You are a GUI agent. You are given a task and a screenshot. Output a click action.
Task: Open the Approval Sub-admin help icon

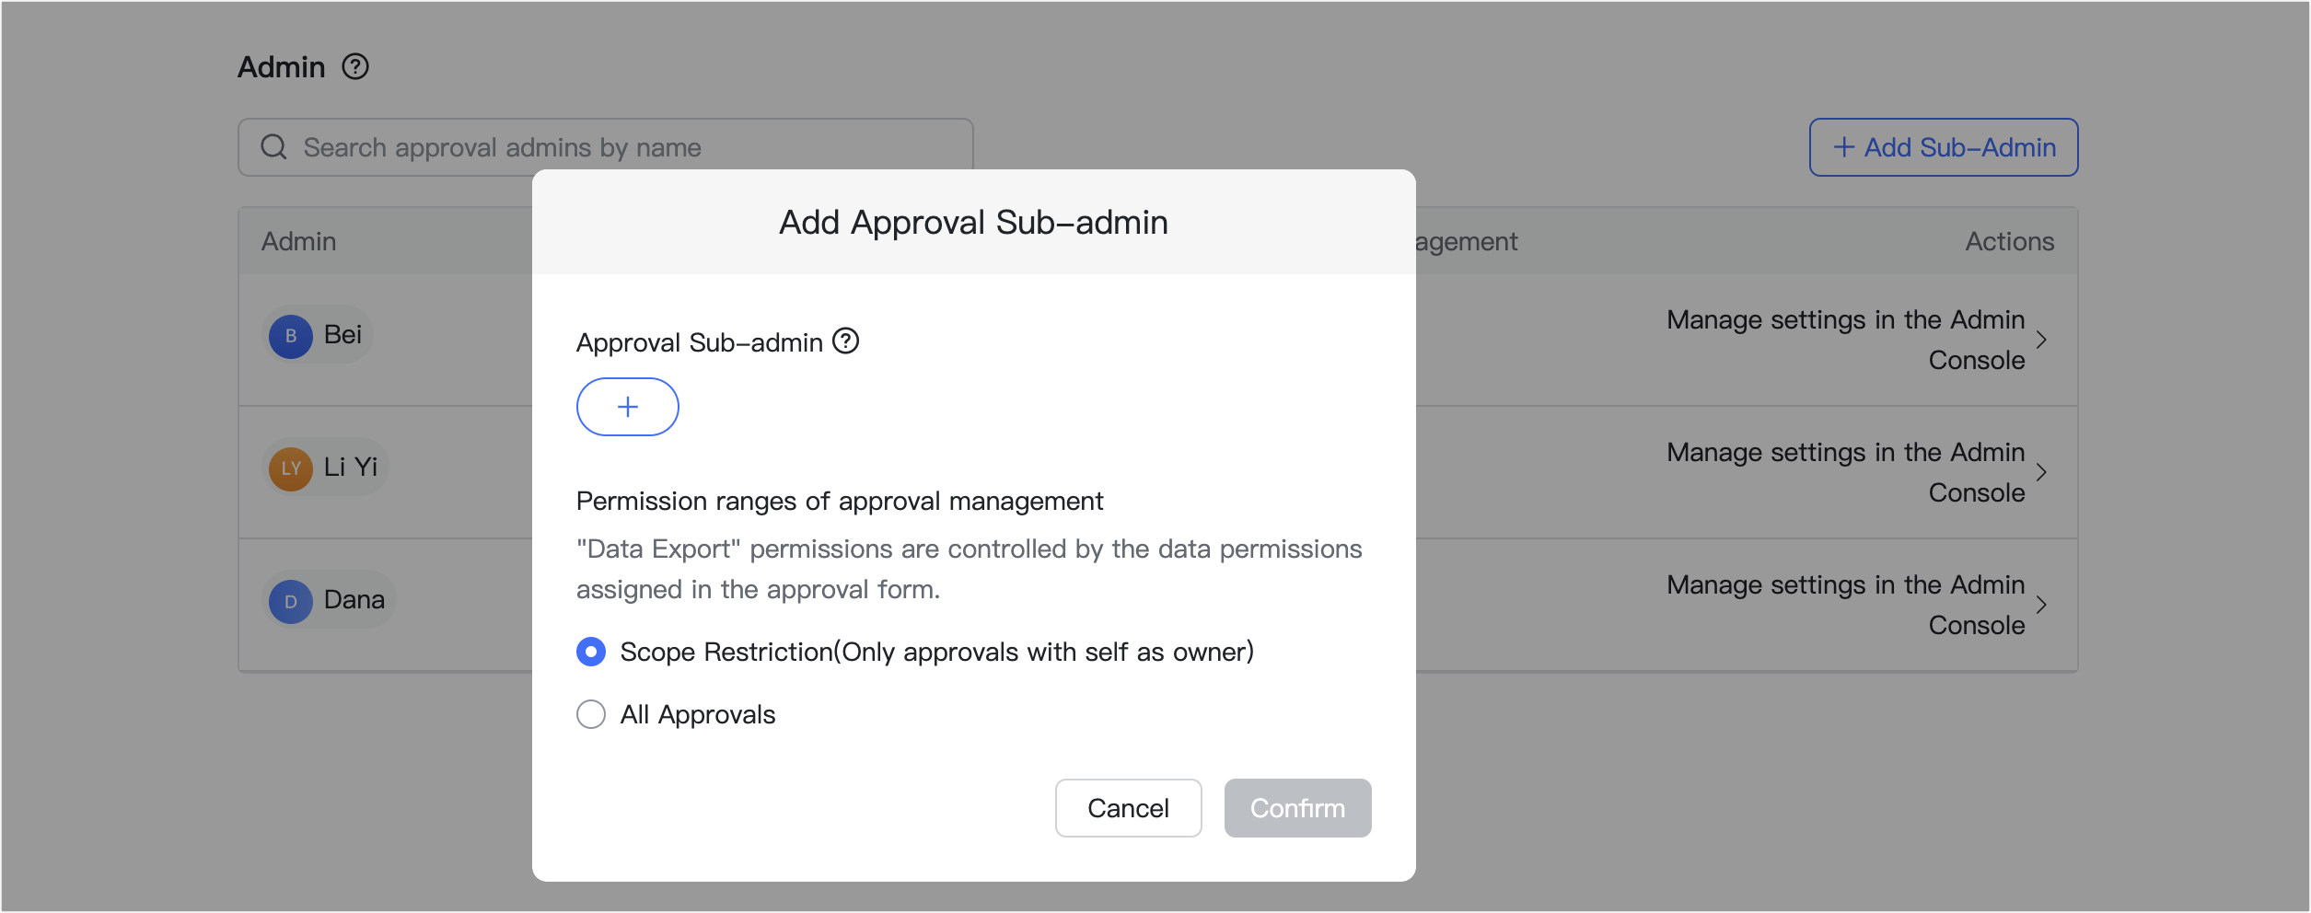846,341
